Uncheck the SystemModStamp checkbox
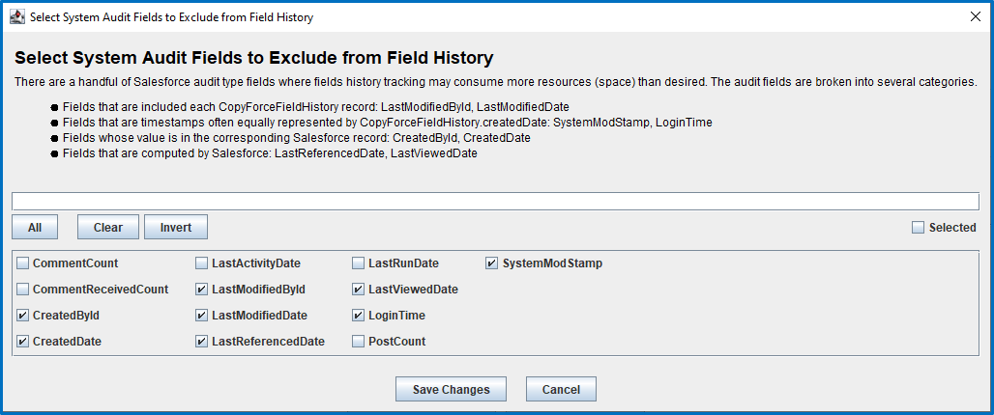 [x=492, y=263]
